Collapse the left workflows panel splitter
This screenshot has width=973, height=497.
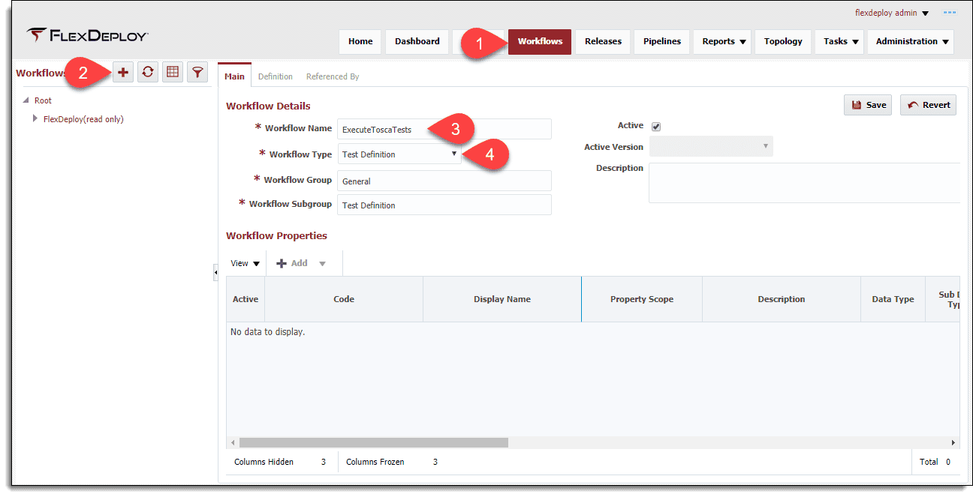tap(215, 274)
